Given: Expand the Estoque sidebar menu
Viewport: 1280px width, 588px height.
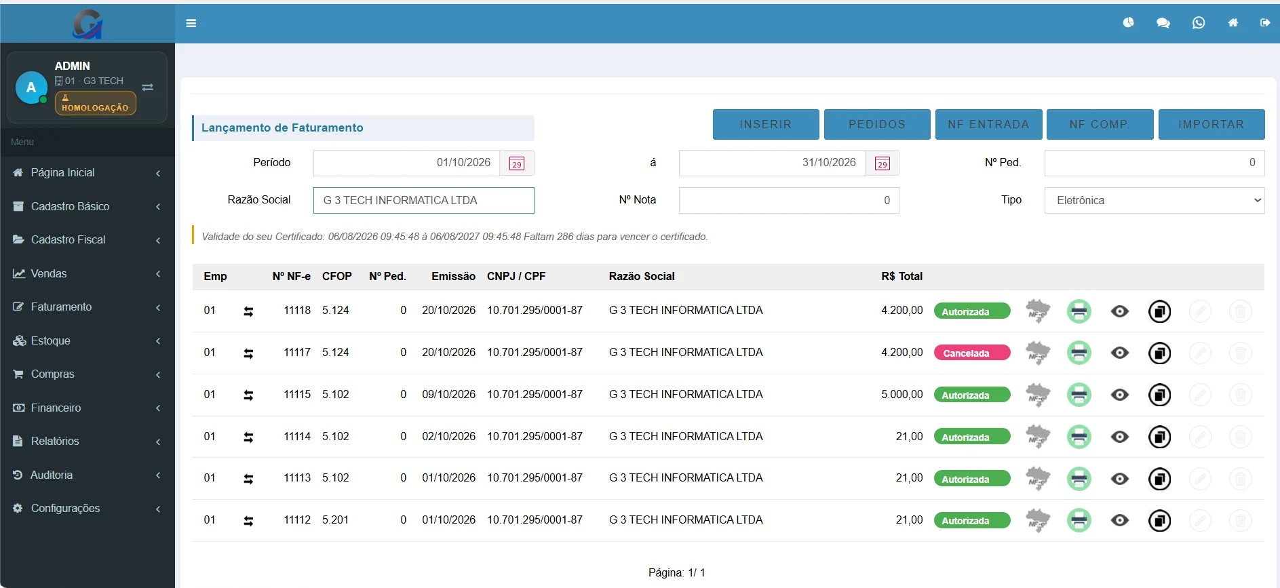Looking at the screenshot, I should tap(88, 340).
